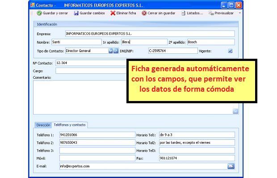Click the Horario Tel2 field
Viewport: 277px width, 178px height.
point(197,143)
